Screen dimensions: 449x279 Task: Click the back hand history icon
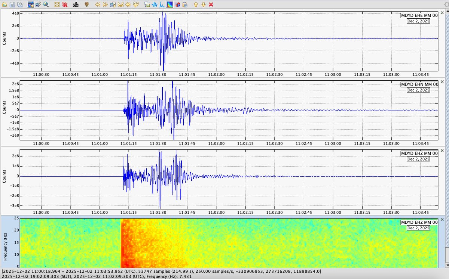136,4
